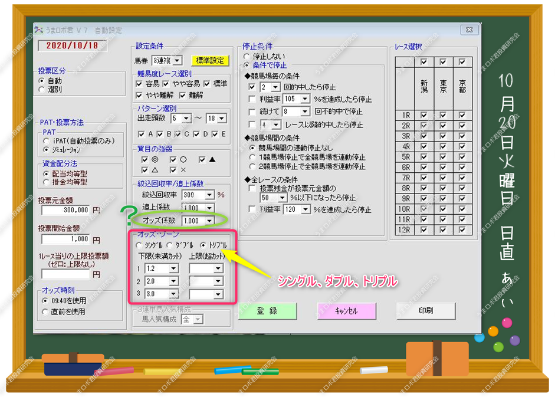Select 条件で停止 stop condition
This screenshot has height=397, width=555.
pos(247,65)
